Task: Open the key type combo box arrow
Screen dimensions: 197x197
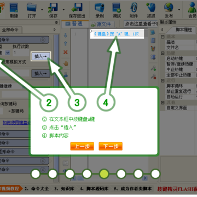Action: click(x=7, y=53)
